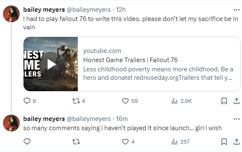Image resolution: width=242 pixels, height=152 pixels.
Task: Bookmark the first tweet about fallout 76
Action: point(224,101)
